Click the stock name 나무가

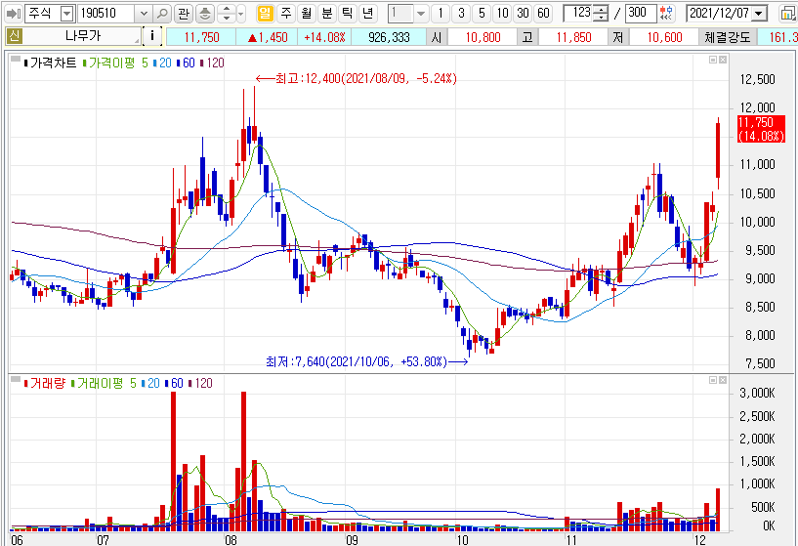[x=82, y=36]
